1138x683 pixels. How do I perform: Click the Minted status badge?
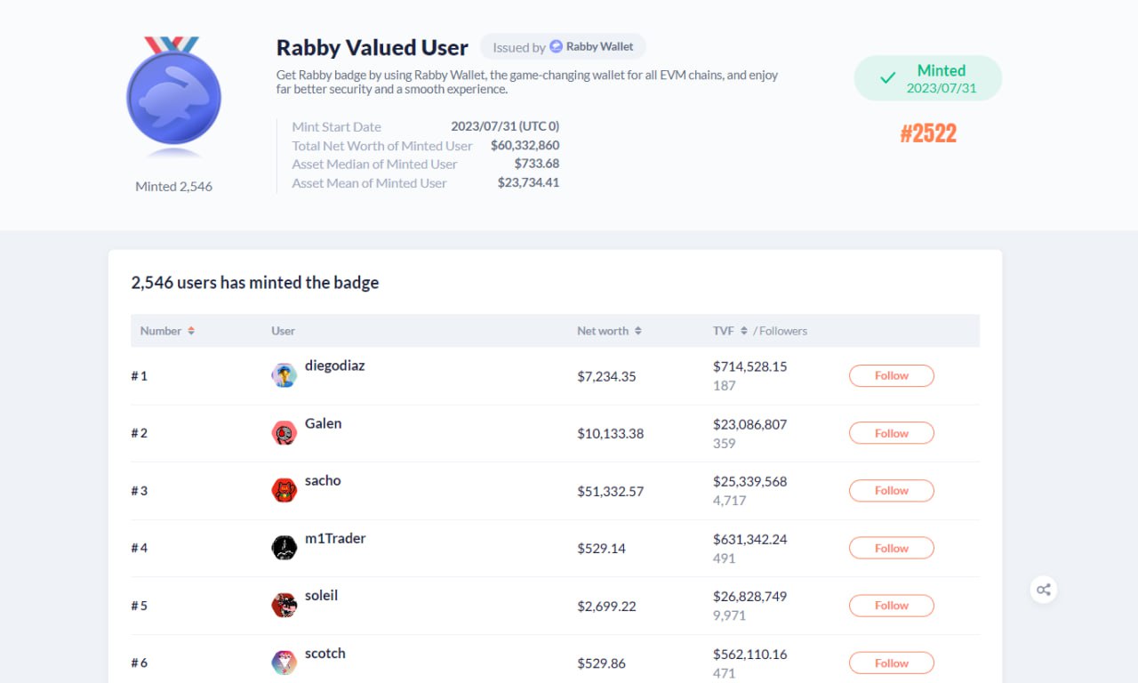pos(927,78)
